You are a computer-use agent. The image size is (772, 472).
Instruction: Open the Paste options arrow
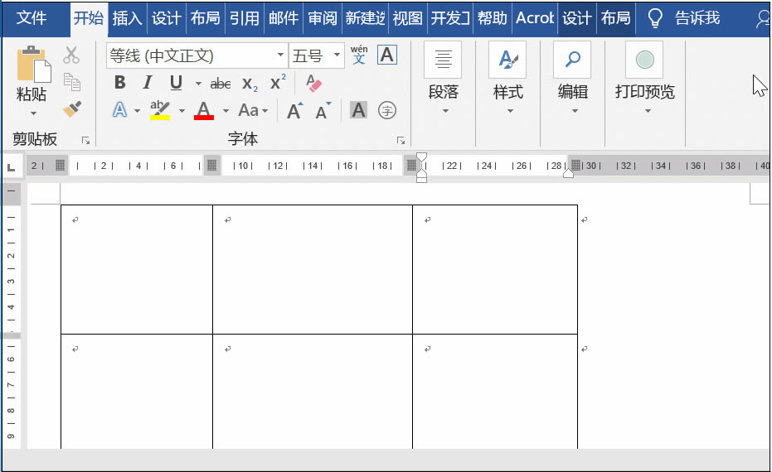click(33, 113)
